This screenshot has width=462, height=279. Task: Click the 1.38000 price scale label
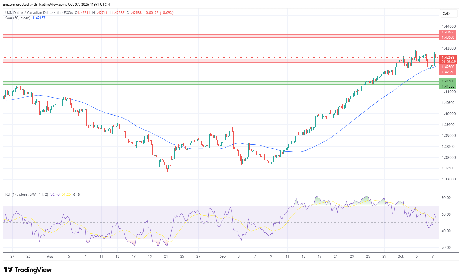pos(449,158)
